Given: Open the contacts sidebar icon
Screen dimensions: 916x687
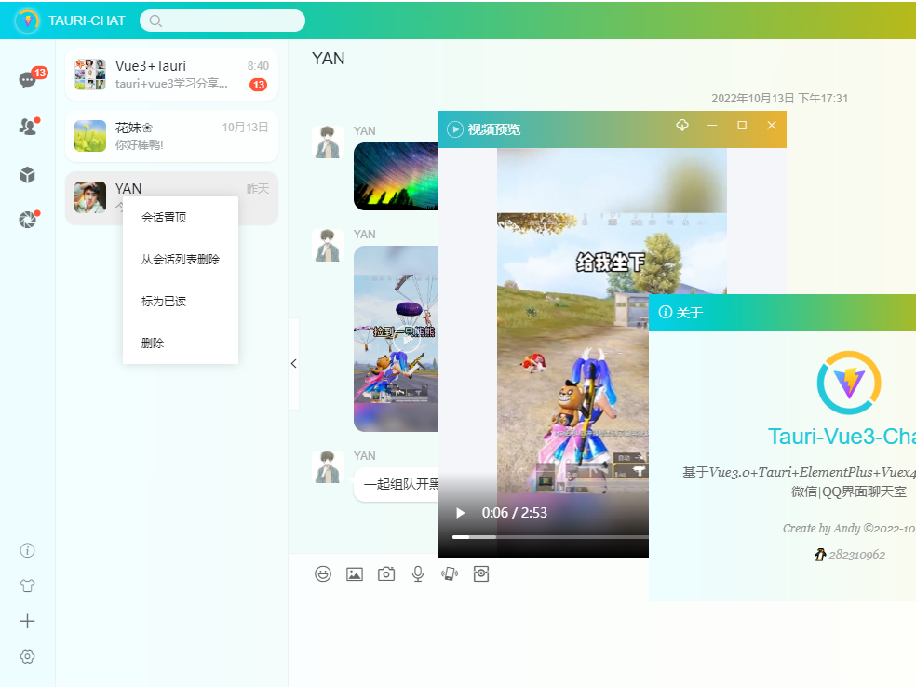Looking at the screenshot, I should click(x=27, y=127).
